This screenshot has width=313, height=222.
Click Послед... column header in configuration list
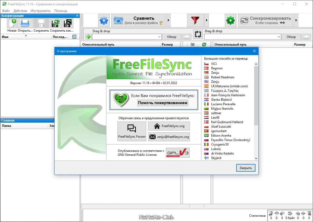pos(60,37)
